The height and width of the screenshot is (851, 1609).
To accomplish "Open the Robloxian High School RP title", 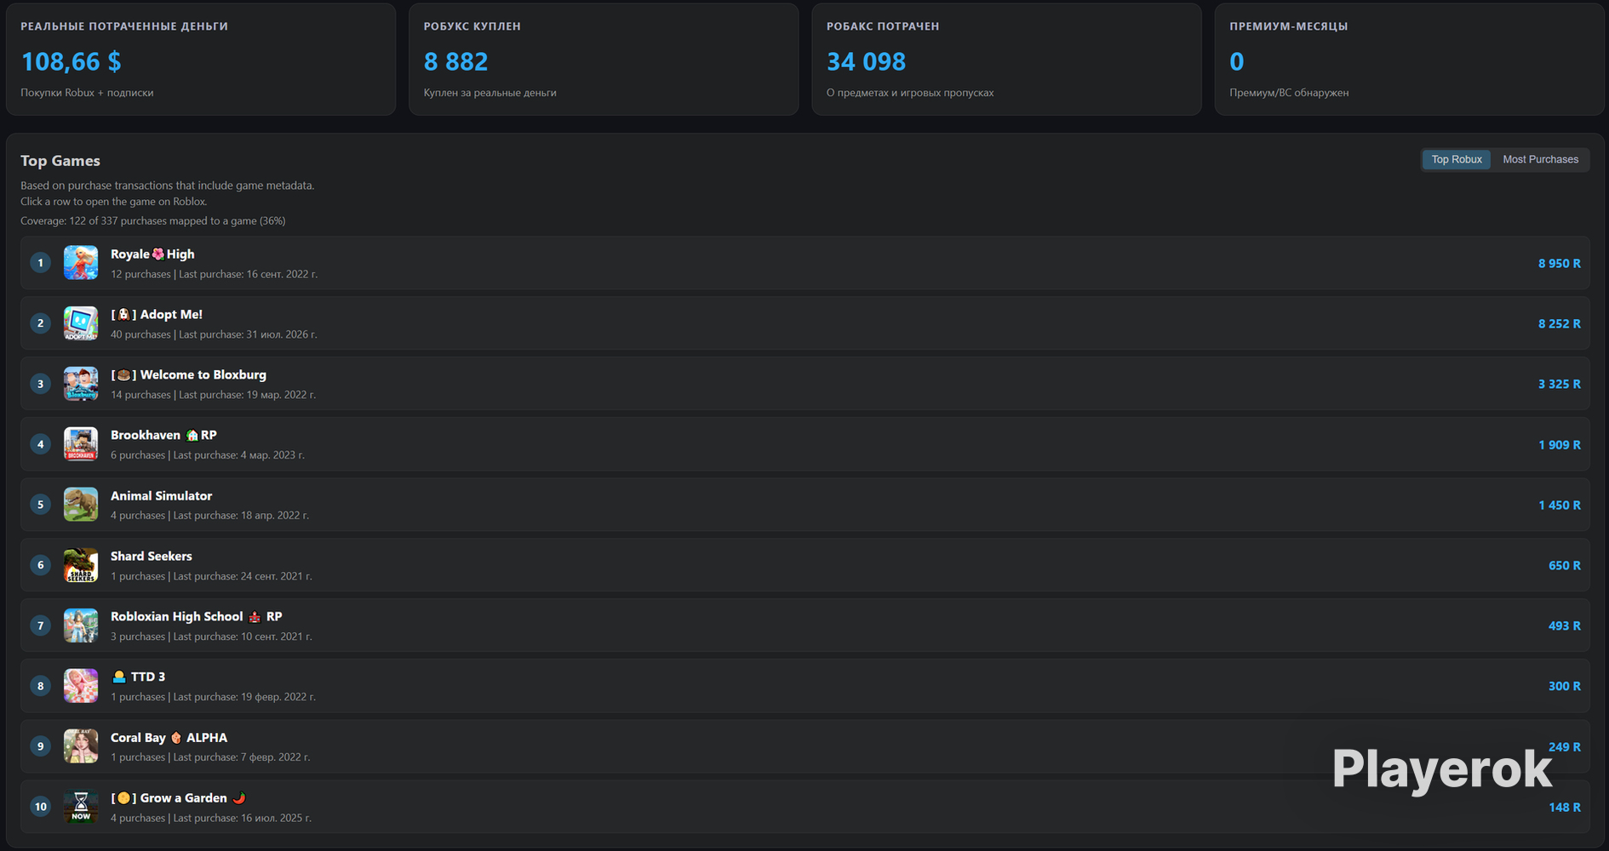I will coord(196,616).
